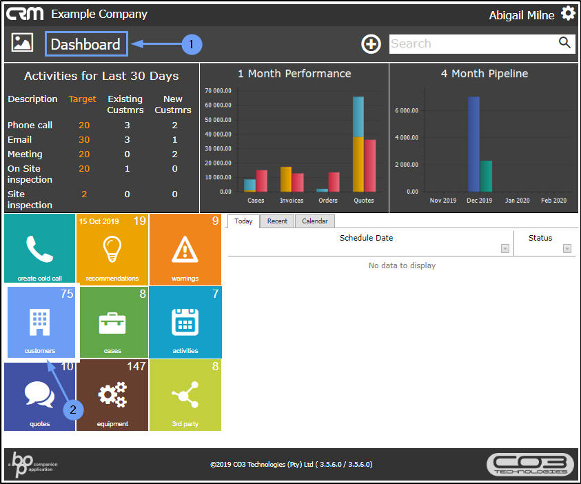Image resolution: width=581 pixels, height=484 pixels.
Task: Click the 'Email' activity row label
Action: click(x=19, y=140)
